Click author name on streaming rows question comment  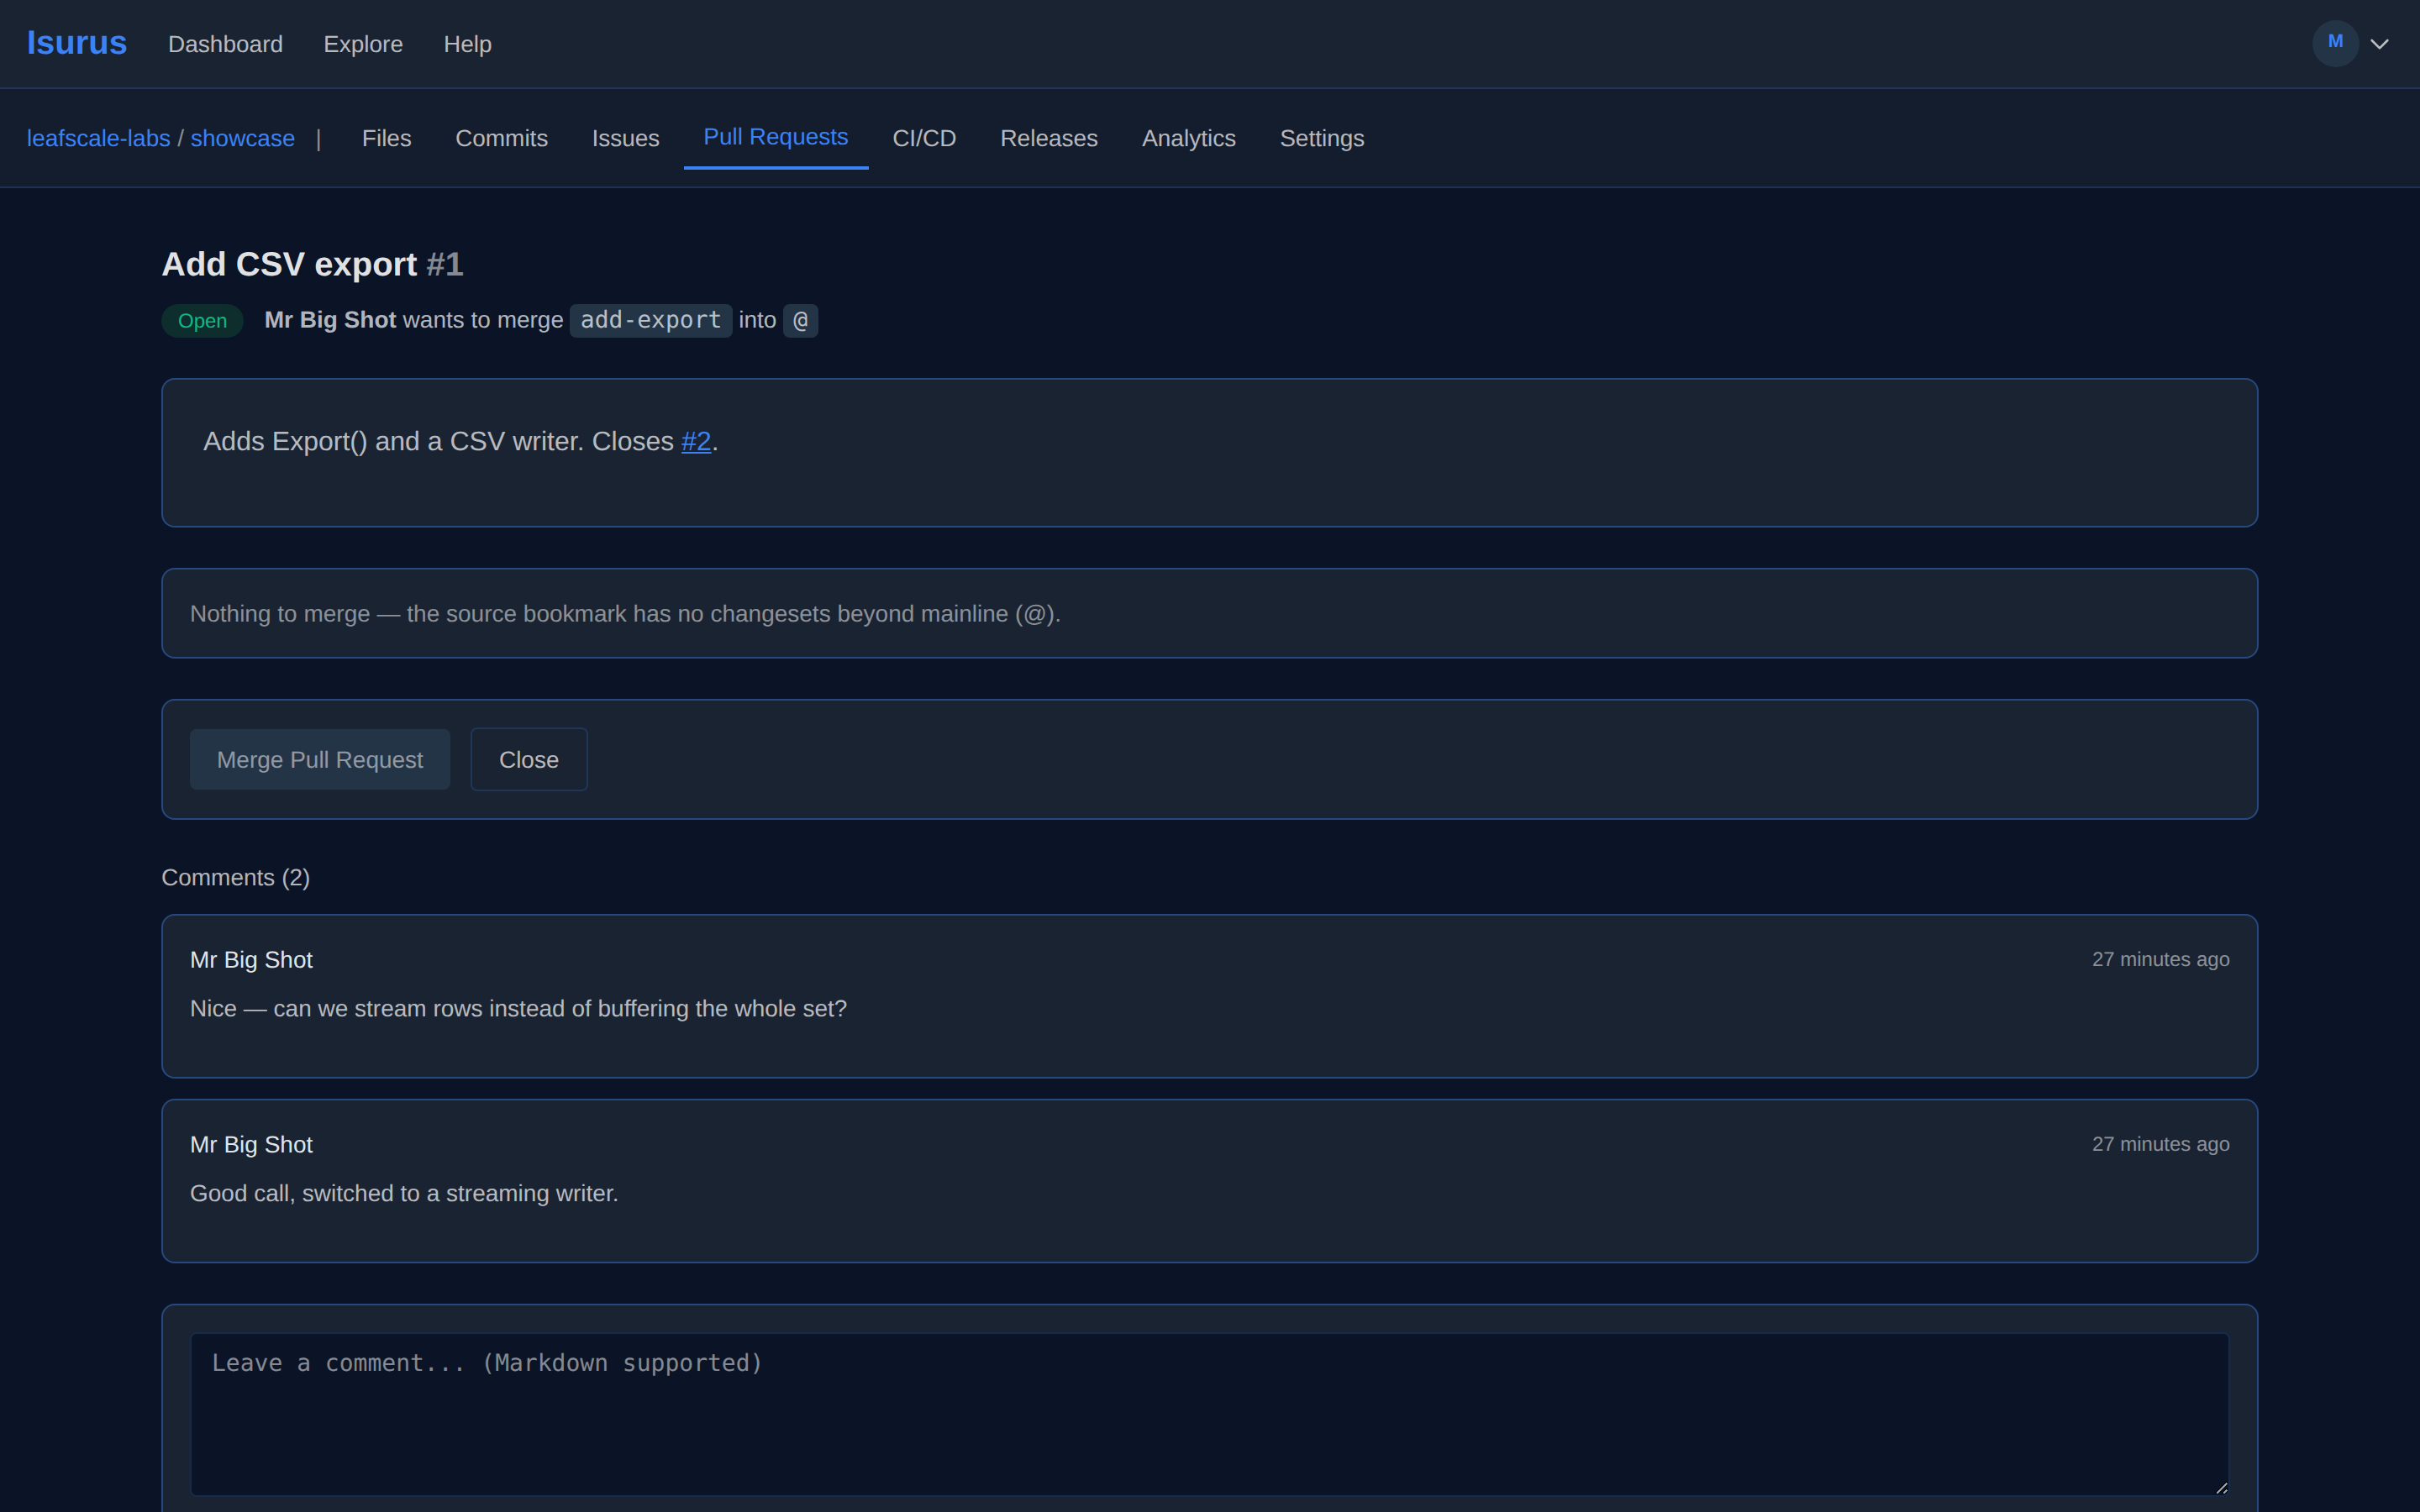click(251, 960)
